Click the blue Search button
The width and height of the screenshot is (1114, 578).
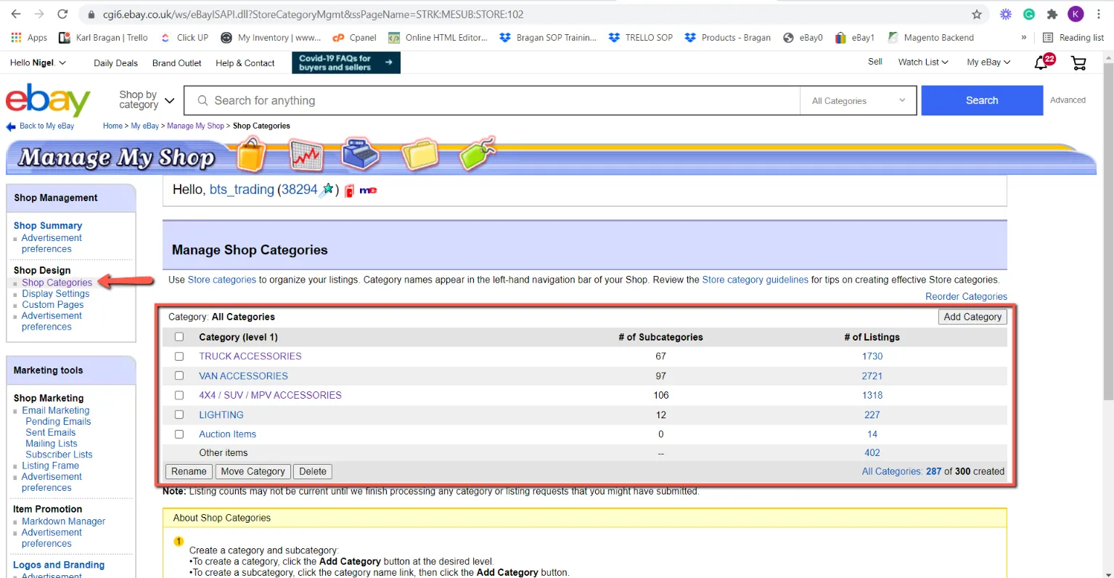[982, 100]
